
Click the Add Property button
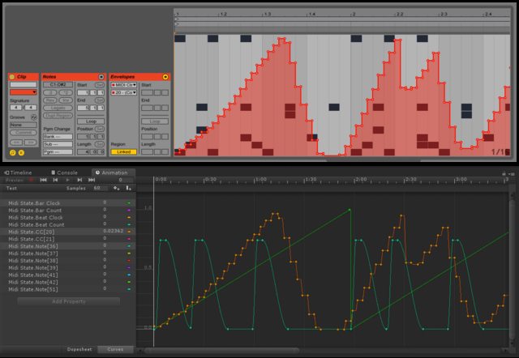point(68,301)
